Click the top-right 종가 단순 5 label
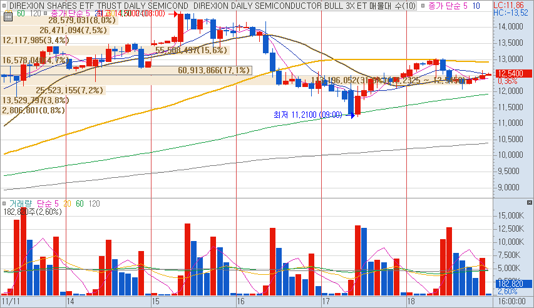Viewport: 534px width, 308px height. click(448, 6)
